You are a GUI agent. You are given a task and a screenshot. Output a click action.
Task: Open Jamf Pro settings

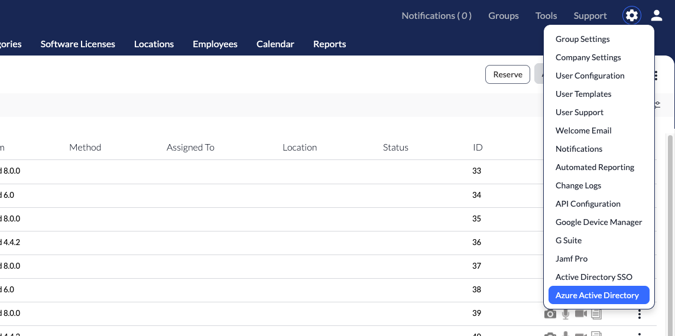pos(572,259)
